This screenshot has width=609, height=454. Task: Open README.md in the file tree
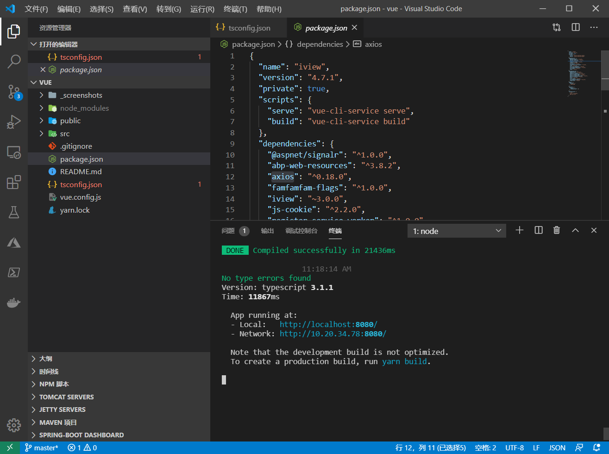[x=119, y=171]
